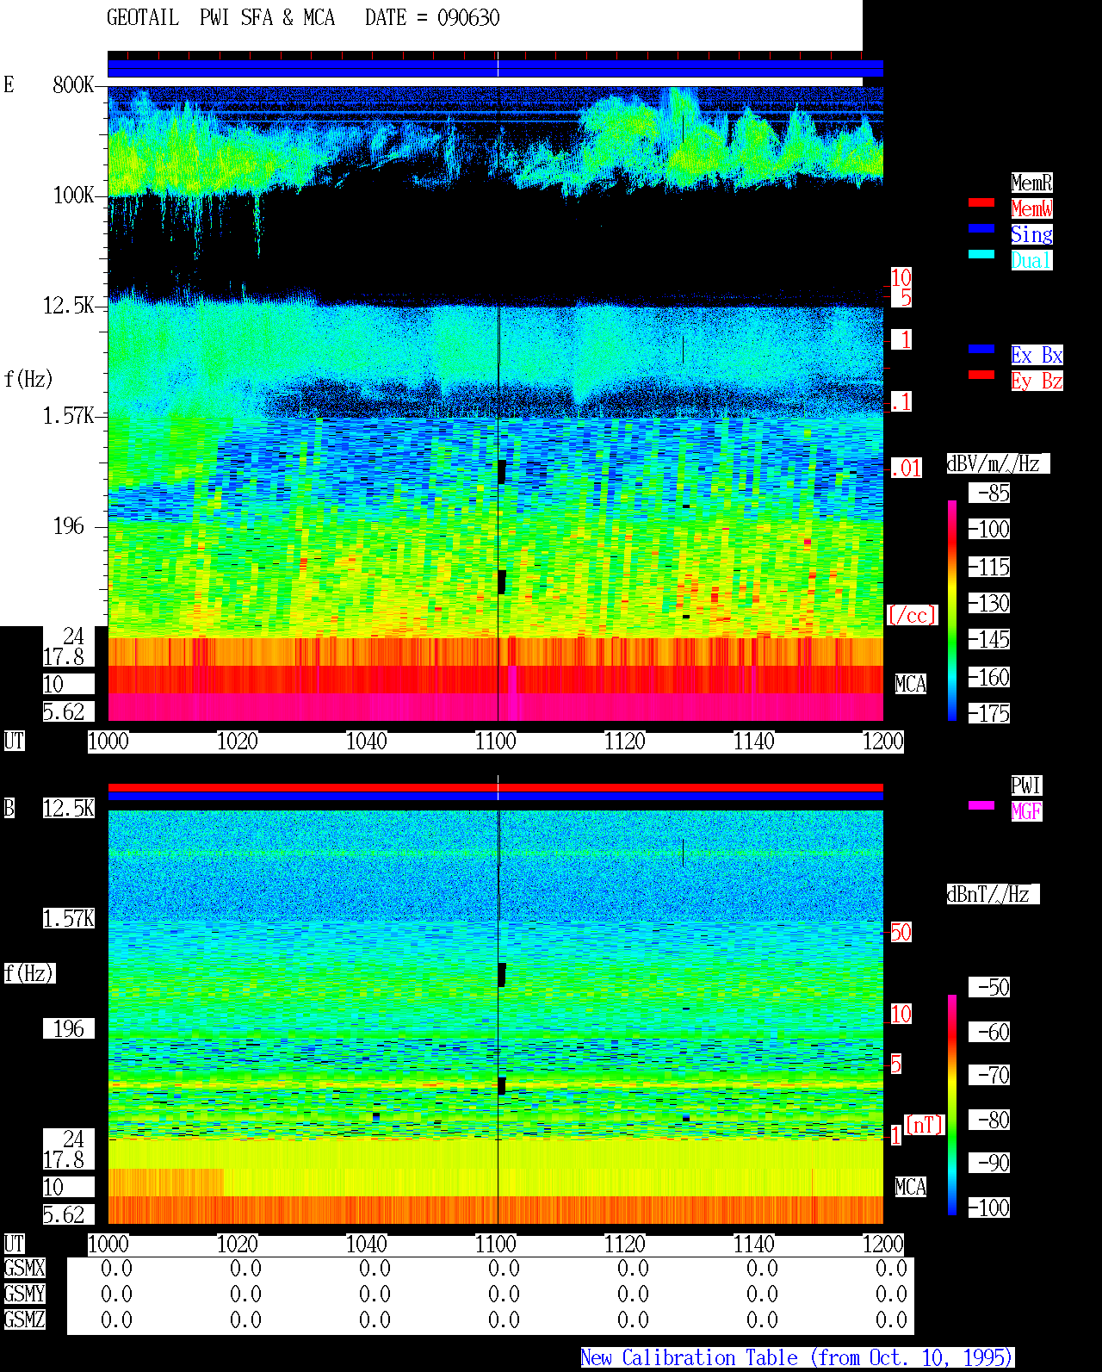Select the -145 color scale value

990,639
